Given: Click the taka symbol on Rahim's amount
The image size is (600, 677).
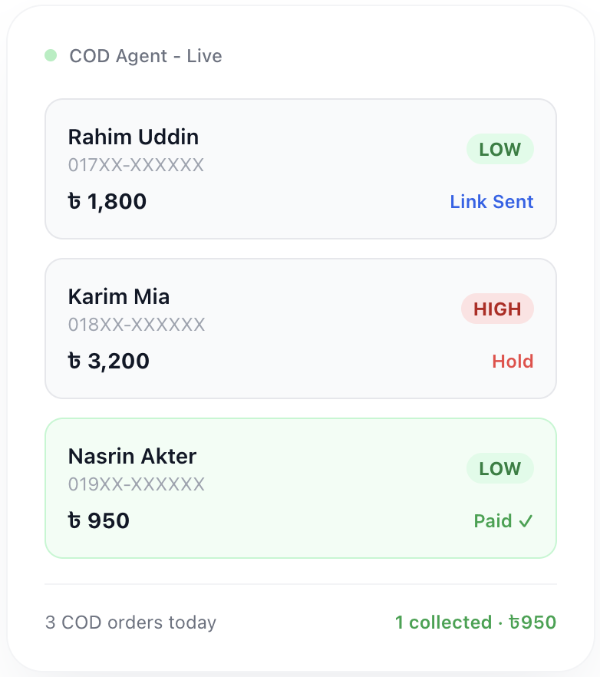Looking at the screenshot, I should [74, 201].
